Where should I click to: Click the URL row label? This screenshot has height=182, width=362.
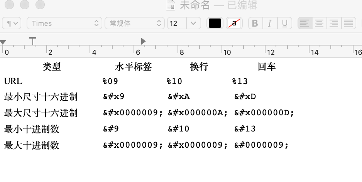point(13,81)
